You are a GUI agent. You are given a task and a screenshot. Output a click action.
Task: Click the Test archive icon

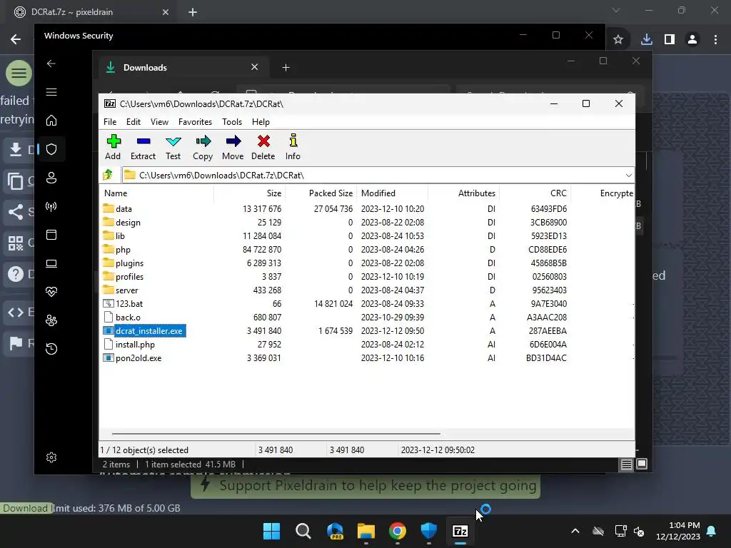point(173,147)
